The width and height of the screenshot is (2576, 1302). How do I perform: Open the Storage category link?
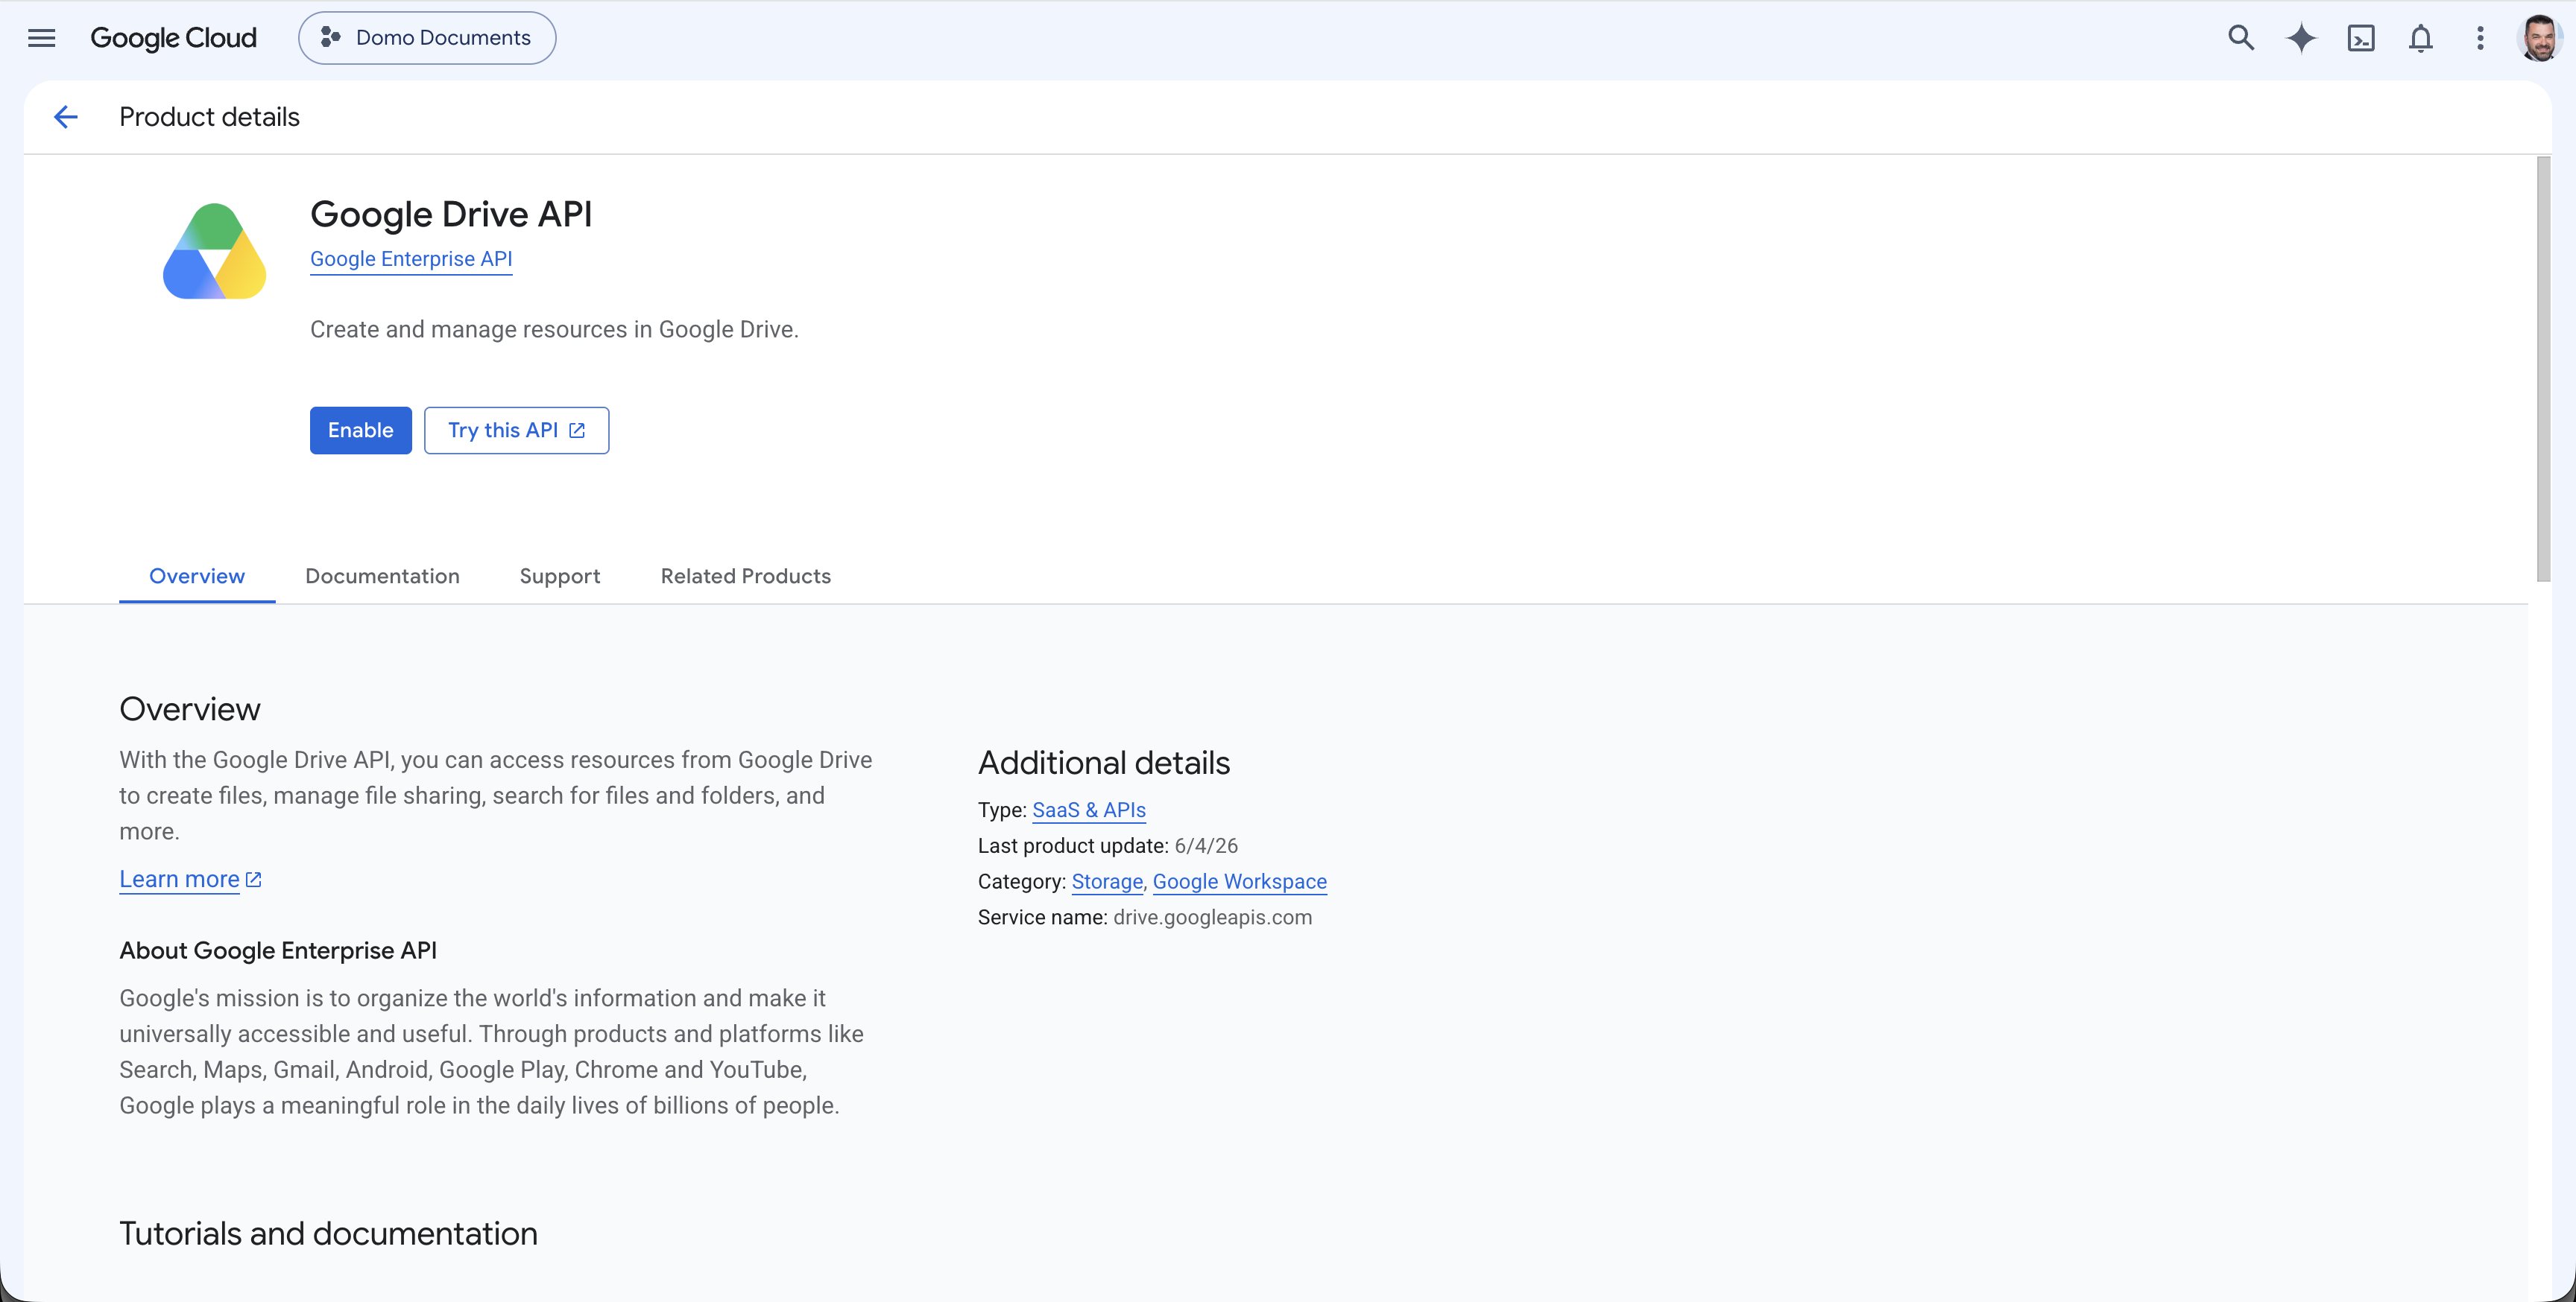[x=1106, y=881]
